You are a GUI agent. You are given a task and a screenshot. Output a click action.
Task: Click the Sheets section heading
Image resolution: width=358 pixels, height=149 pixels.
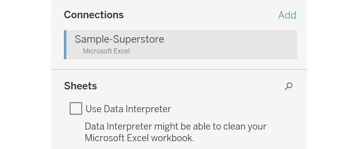(80, 86)
